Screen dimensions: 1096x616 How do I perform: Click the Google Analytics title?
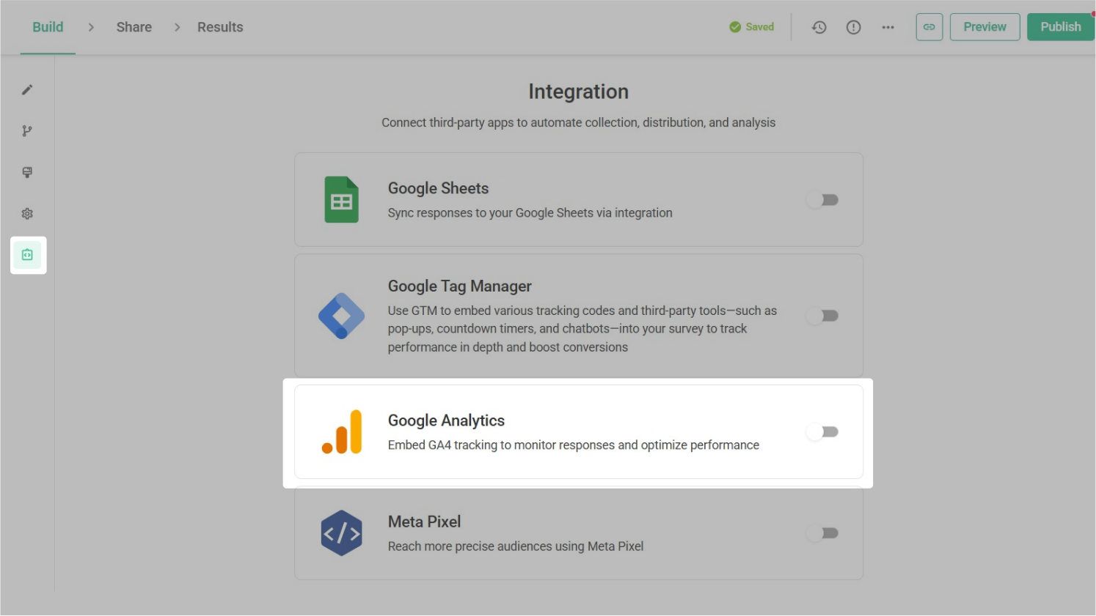[446, 420]
